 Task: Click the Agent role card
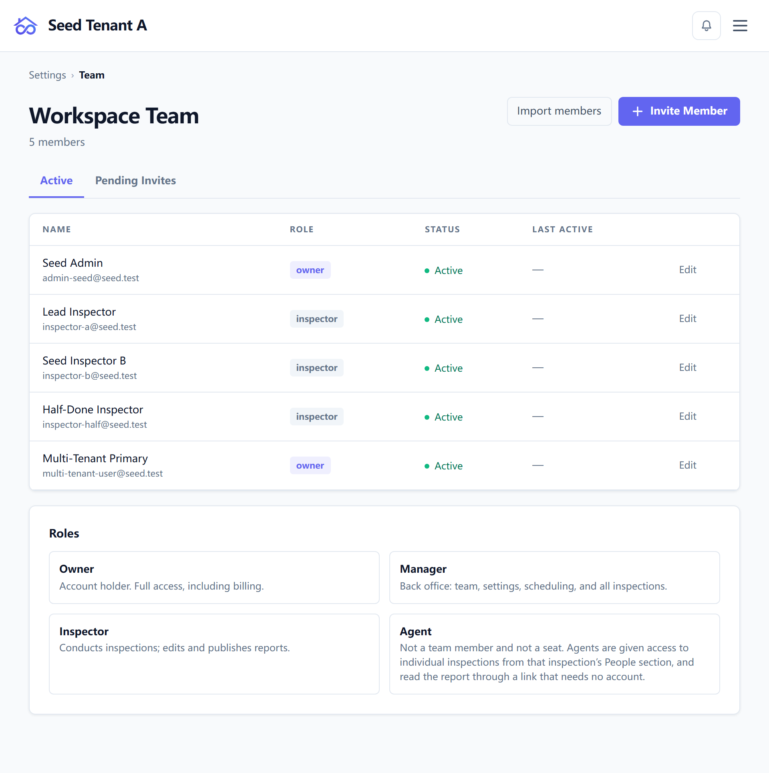pyautogui.click(x=554, y=654)
